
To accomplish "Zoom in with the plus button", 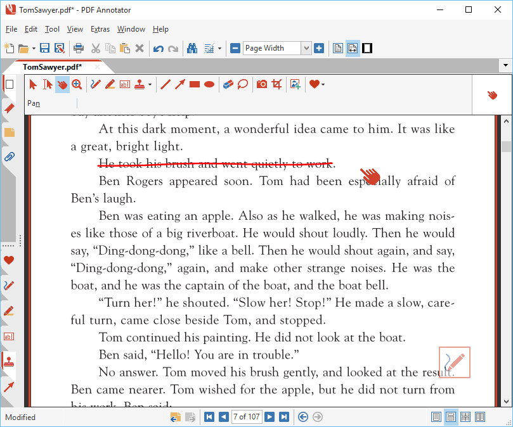I will 319,48.
